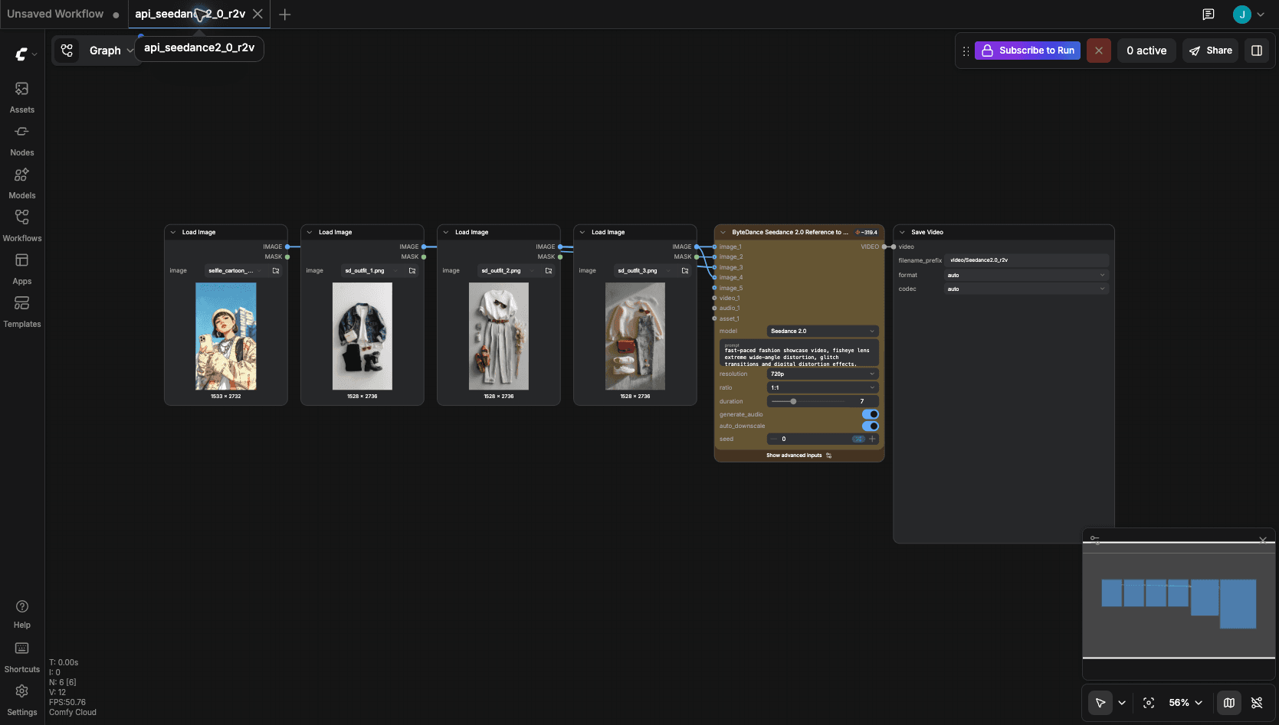1279x725 pixels.
Task: Click the seed value field
Action: tap(814, 439)
